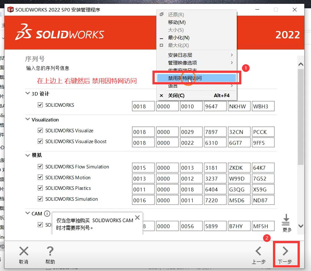Click Plastics serial field G3QG
The height and width of the screenshot is (271, 311).
coord(239,189)
